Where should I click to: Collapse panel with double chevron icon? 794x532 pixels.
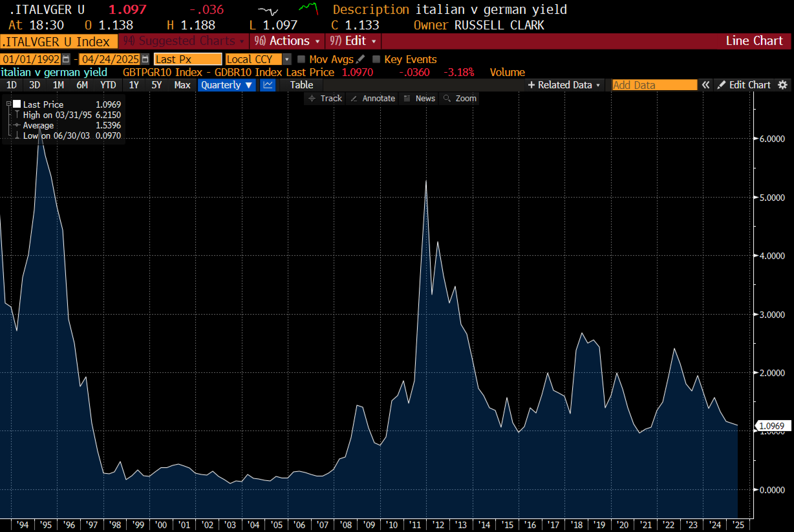pos(705,85)
